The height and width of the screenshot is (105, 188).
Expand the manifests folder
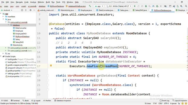point(3,17)
